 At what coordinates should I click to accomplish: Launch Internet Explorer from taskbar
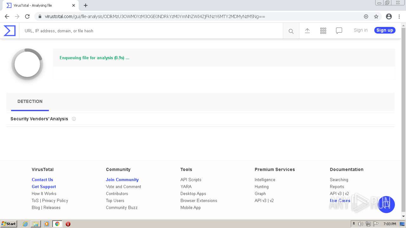25,224
